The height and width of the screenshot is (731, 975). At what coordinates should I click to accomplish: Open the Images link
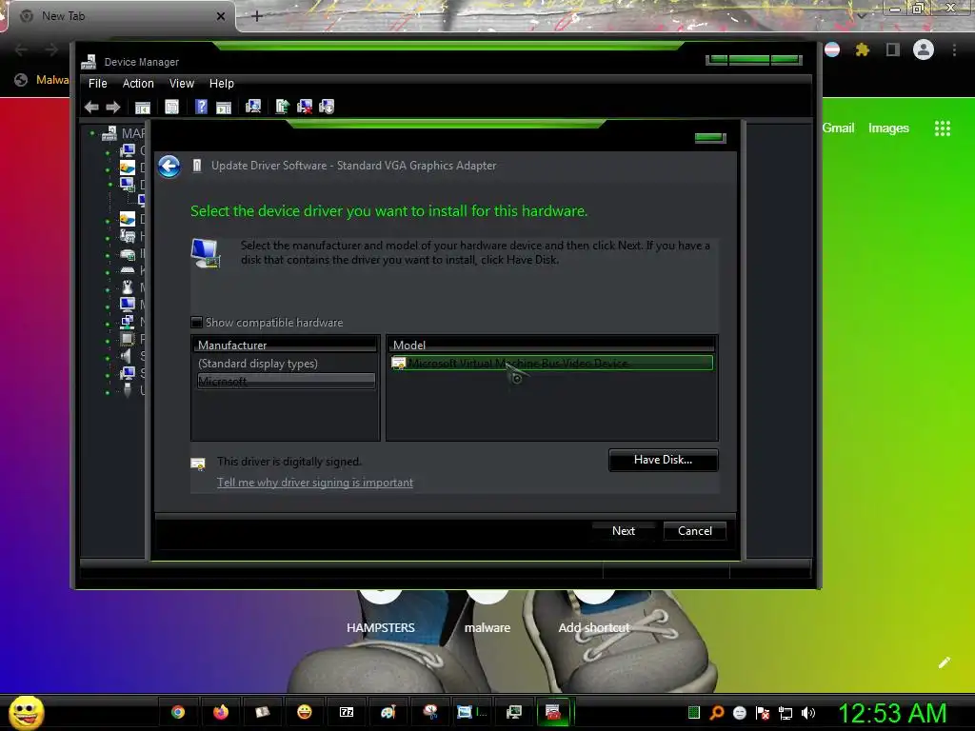point(888,128)
